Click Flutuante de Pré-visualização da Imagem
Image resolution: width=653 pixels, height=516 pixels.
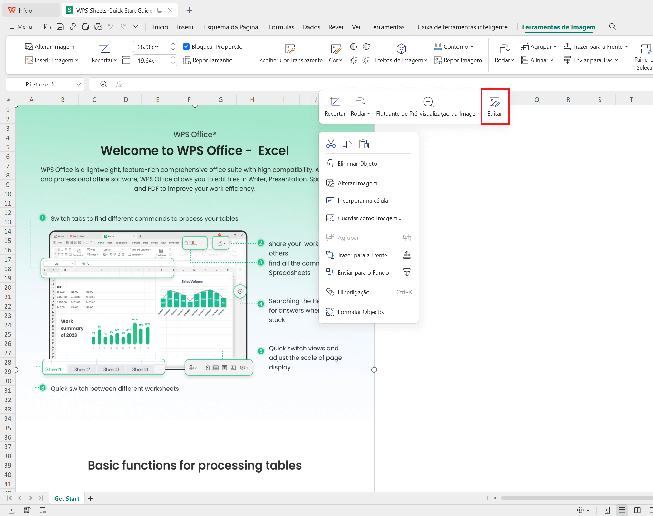428,107
